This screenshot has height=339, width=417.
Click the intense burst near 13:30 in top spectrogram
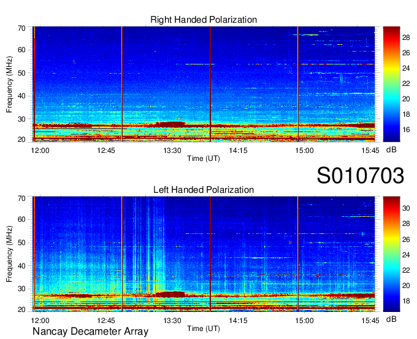[x=170, y=125]
